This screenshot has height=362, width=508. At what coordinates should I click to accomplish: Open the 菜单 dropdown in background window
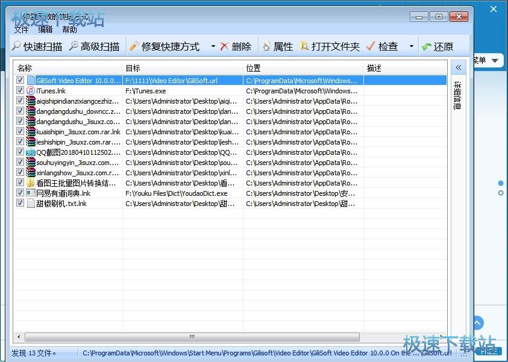coord(495,60)
